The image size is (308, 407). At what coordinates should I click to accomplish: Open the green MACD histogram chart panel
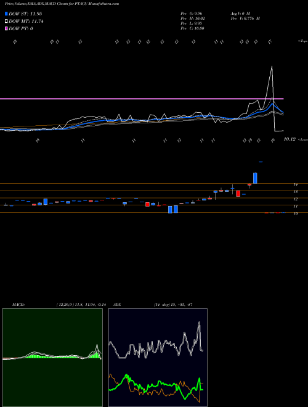point(52,358)
